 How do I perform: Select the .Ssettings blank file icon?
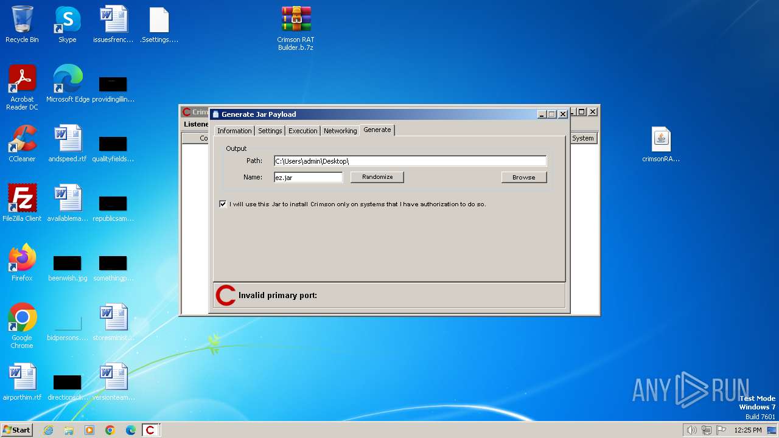(x=159, y=25)
